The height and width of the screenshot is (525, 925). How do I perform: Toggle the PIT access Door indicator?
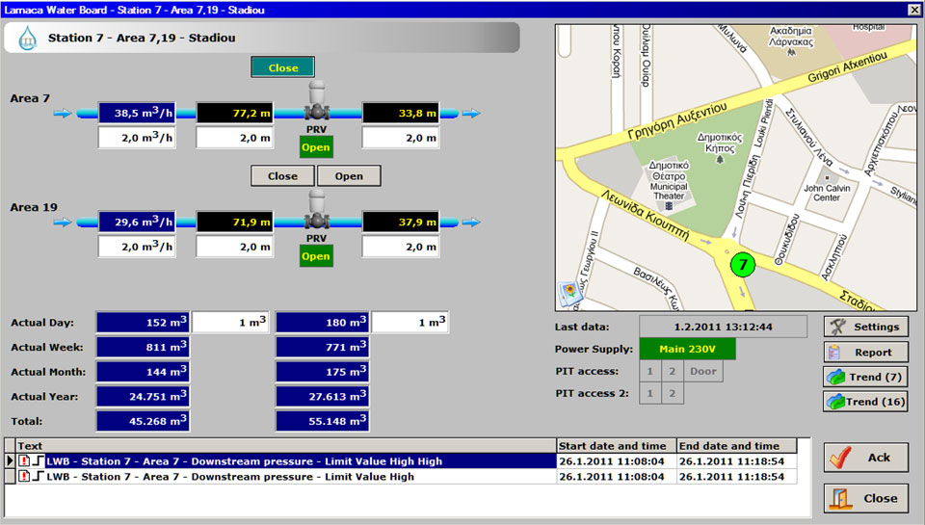click(702, 372)
